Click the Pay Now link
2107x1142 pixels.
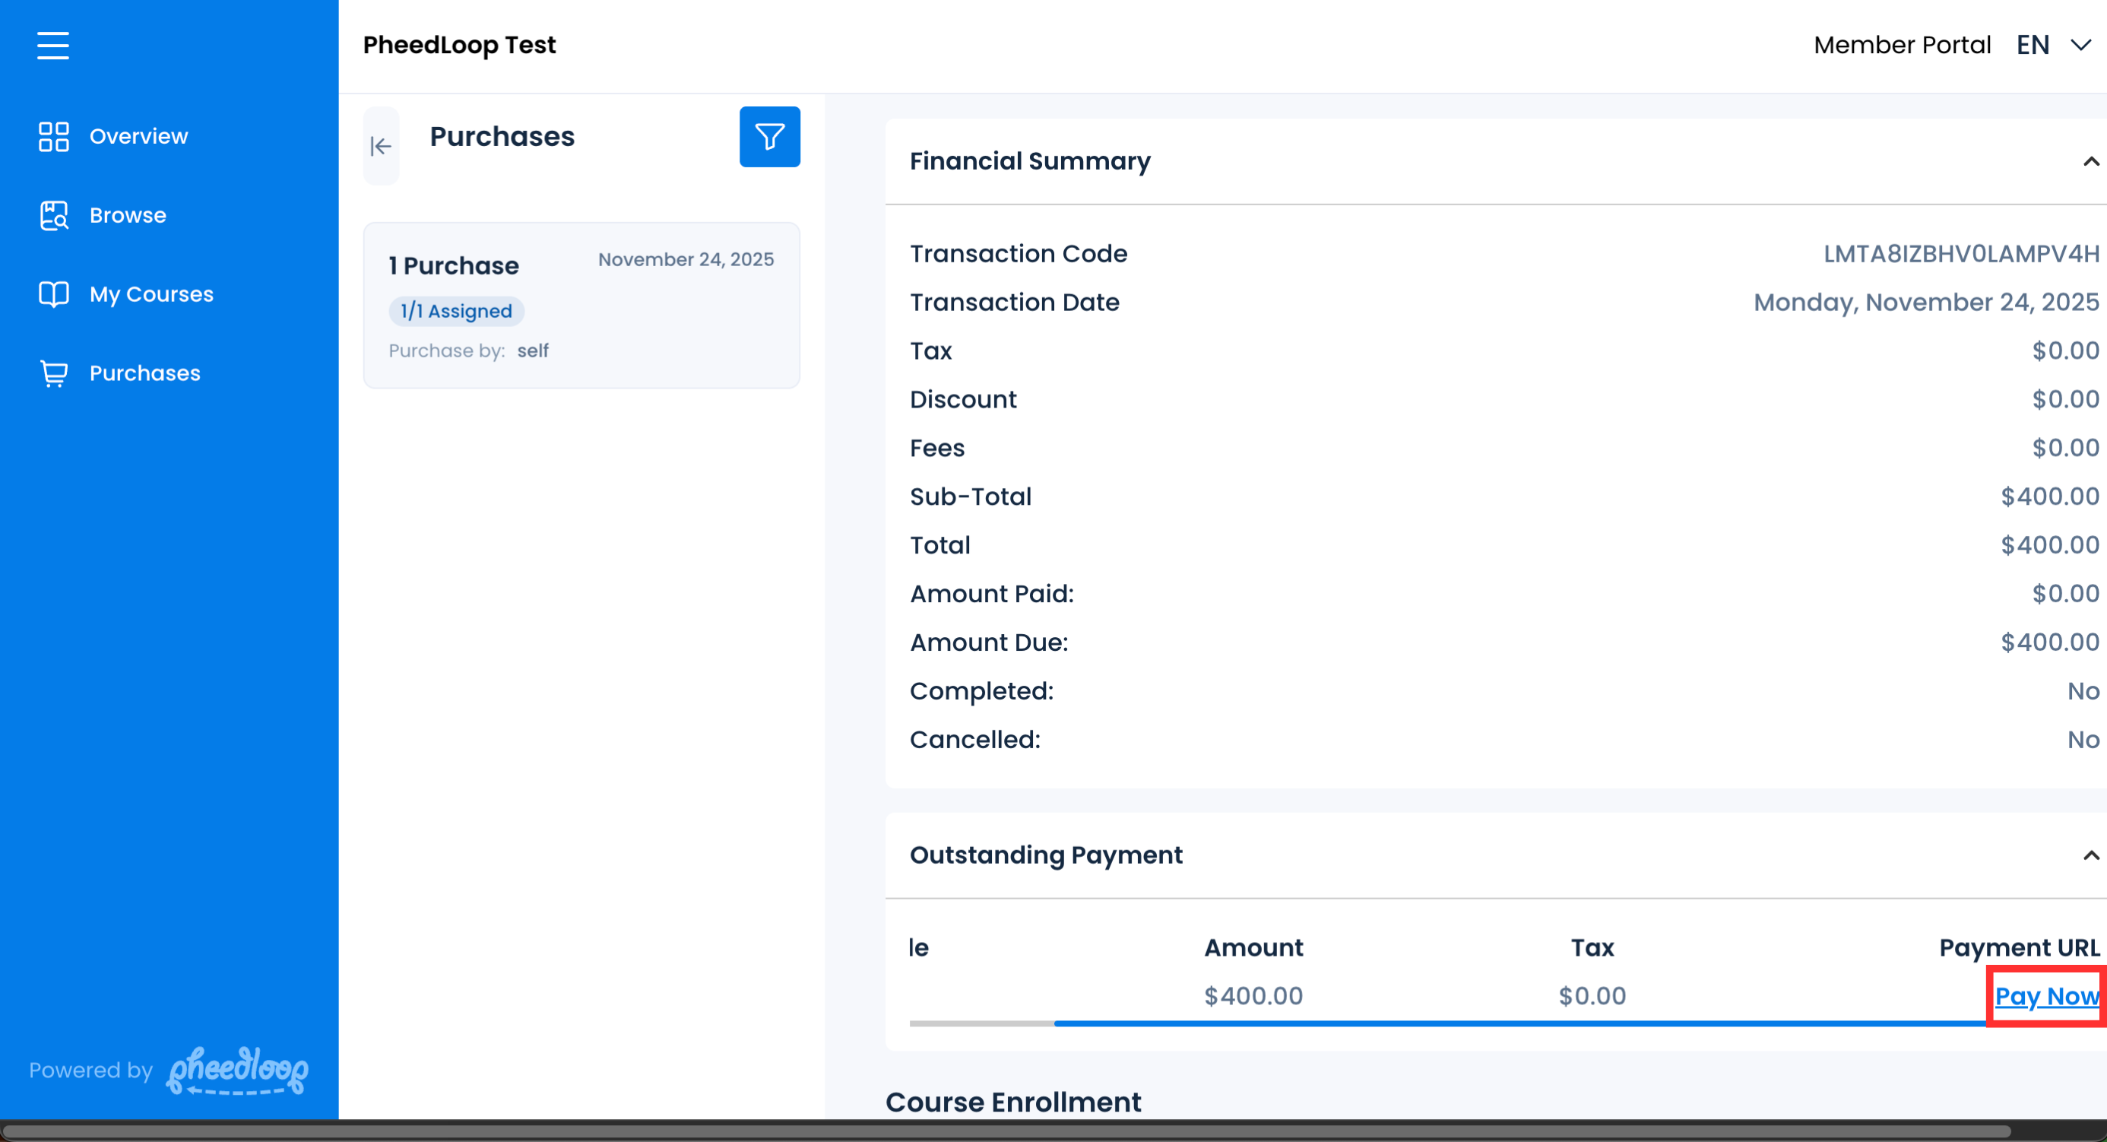[2046, 996]
